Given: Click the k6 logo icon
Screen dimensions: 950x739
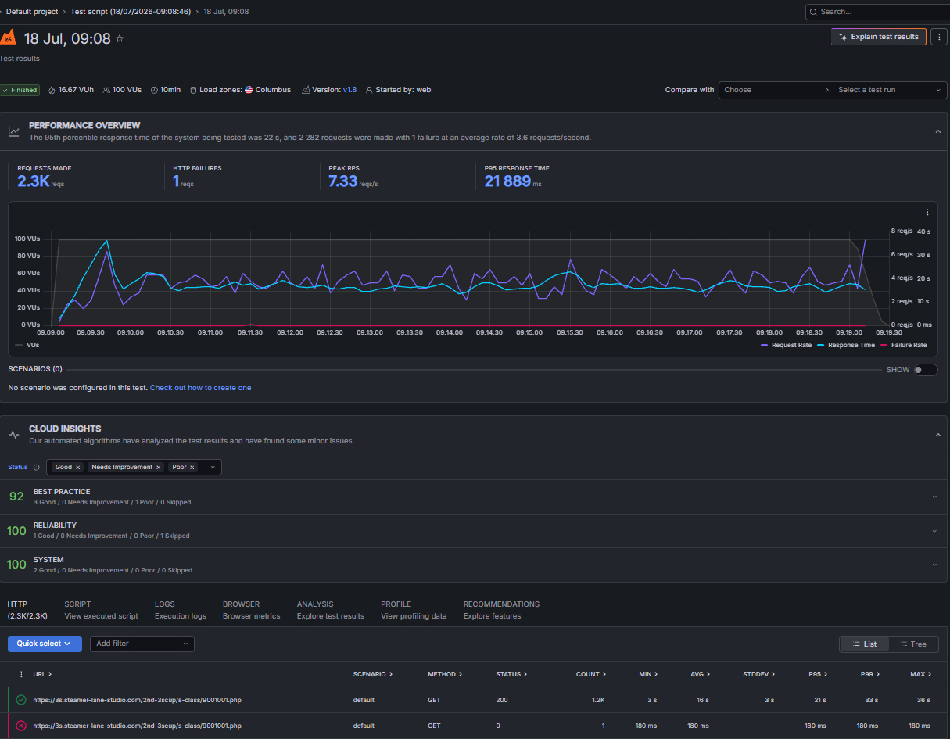Looking at the screenshot, I should click(8, 38).
